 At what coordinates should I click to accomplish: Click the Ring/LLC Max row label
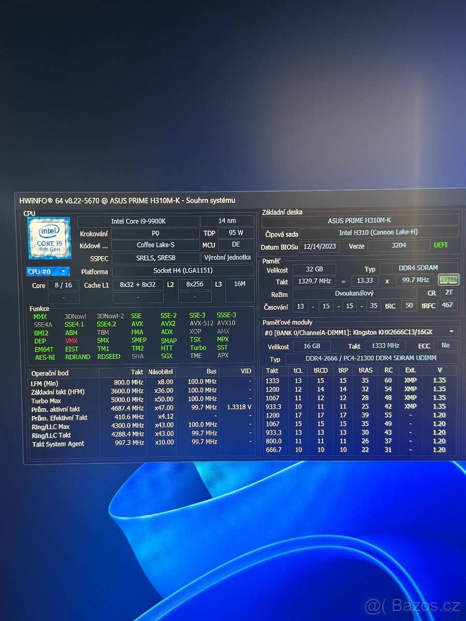point(51,426)
